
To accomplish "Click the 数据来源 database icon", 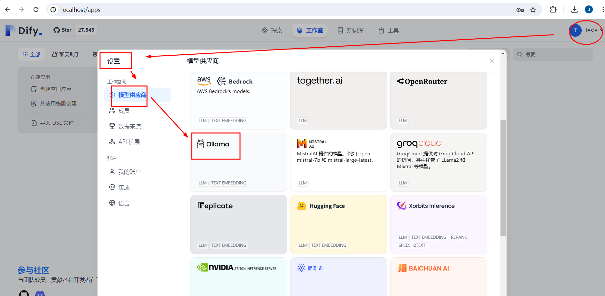I will pos(112,126).
